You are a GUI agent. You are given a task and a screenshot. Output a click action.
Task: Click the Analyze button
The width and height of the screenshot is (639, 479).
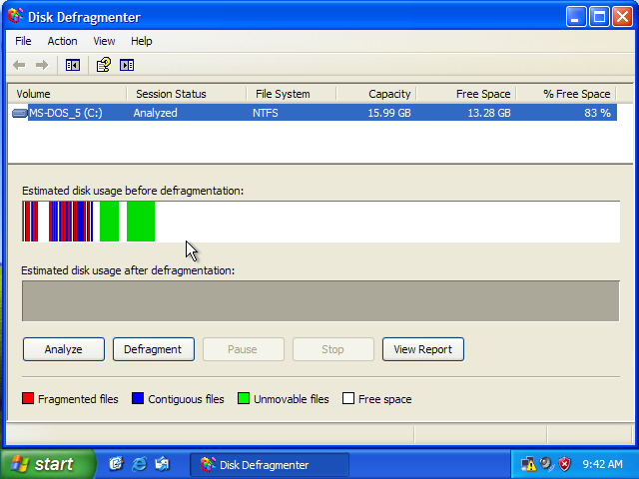tap(63, 349)
